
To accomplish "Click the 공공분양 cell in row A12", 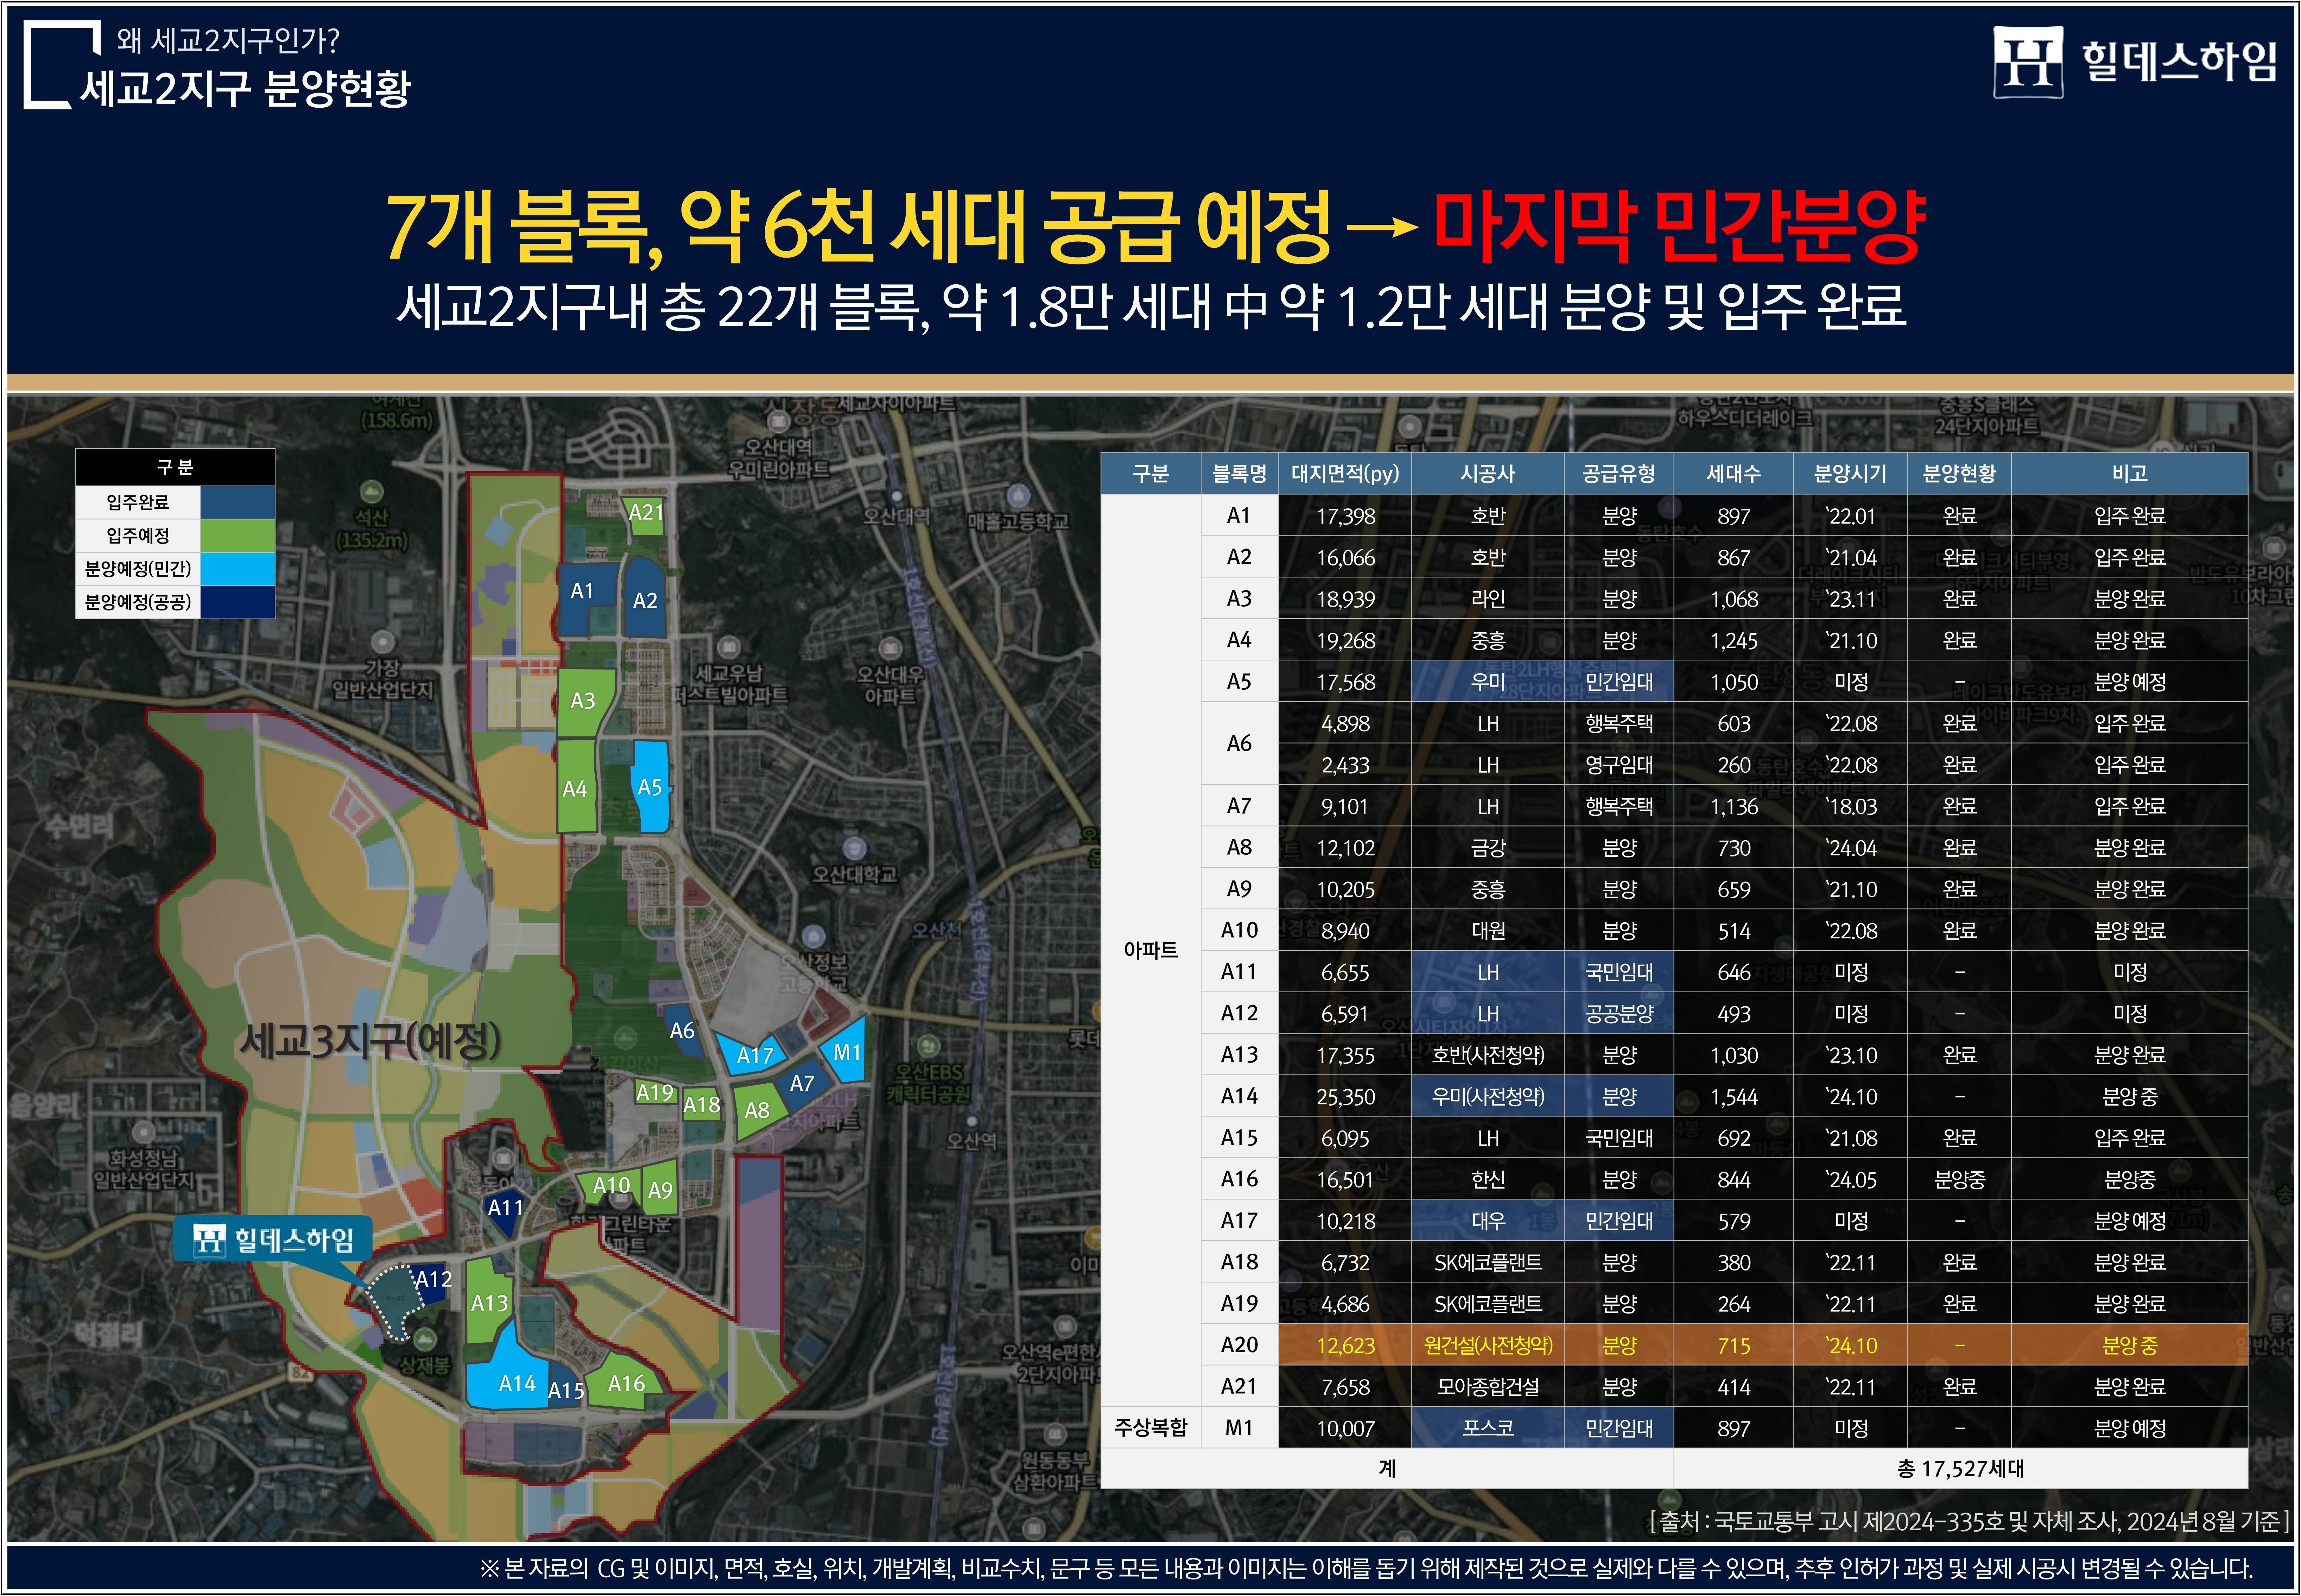I will [1619, 1013].
